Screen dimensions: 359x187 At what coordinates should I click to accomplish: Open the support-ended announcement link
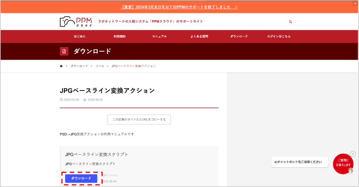pyautogui.click(x=179, y=7)
